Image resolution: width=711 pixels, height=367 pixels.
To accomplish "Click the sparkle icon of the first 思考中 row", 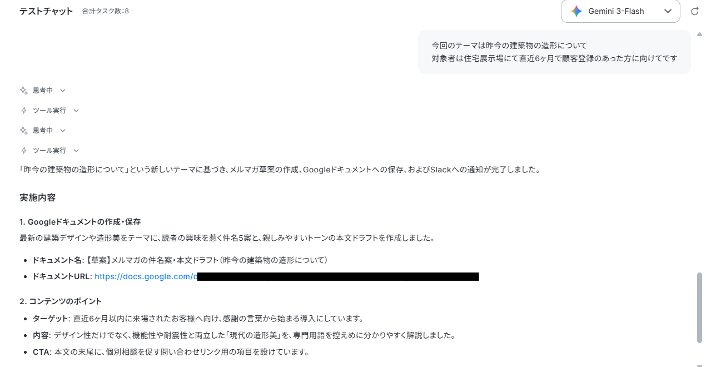I will pyautogui.click(x=23, y=90).
